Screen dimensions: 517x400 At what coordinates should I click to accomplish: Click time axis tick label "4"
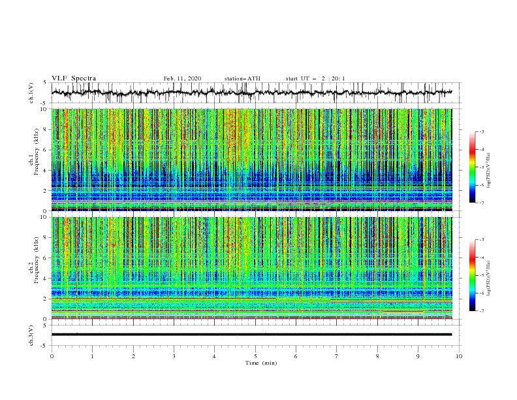pos(214,356)
